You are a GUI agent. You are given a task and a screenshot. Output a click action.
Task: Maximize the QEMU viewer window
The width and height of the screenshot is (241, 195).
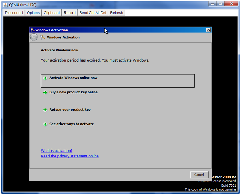click(220, 4)
